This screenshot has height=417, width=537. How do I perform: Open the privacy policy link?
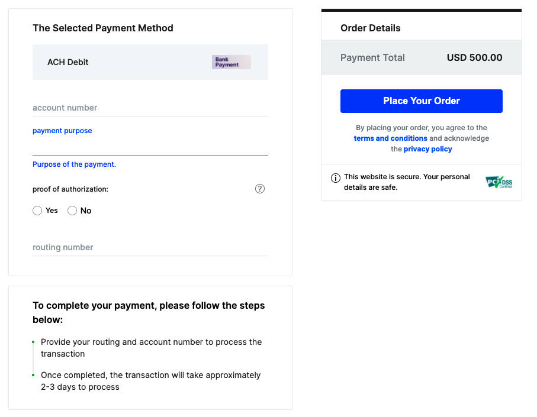[427, 149]
